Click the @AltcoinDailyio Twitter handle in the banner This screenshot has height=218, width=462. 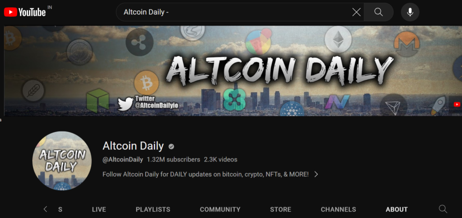click(157, 105)
